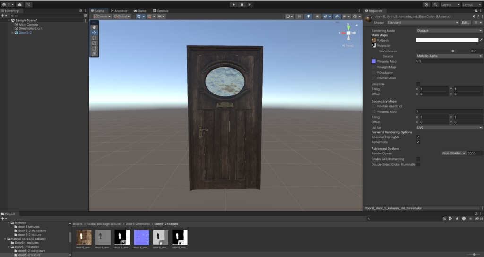Click the Albedo color swatch
Image resolution: width=484 pixels, height=257 pixels.
click(447, 40)
